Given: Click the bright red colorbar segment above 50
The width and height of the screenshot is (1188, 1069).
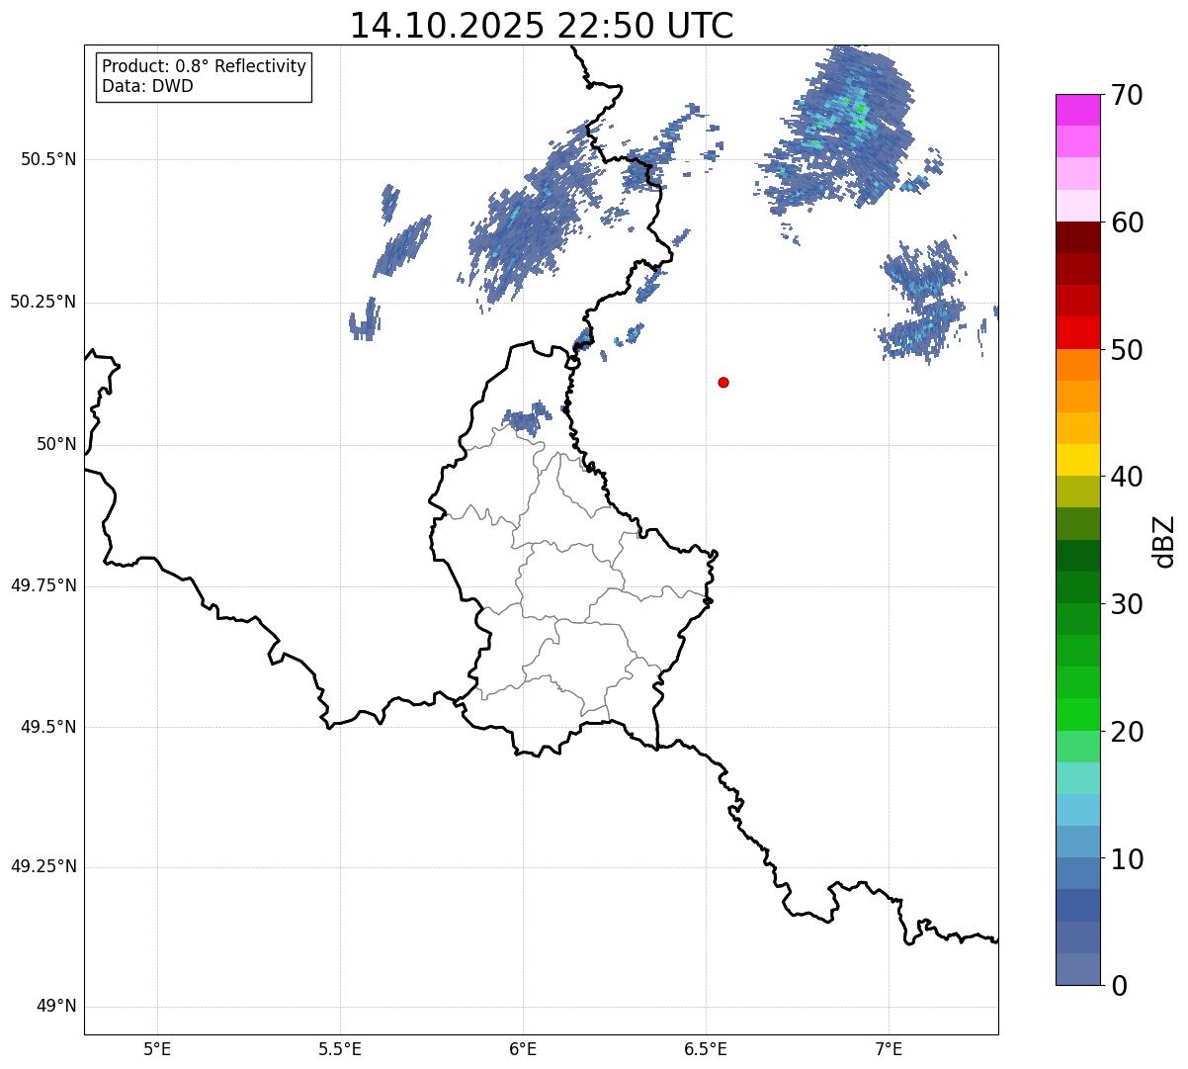Looking at the screenshot, I should [1077, 332].
